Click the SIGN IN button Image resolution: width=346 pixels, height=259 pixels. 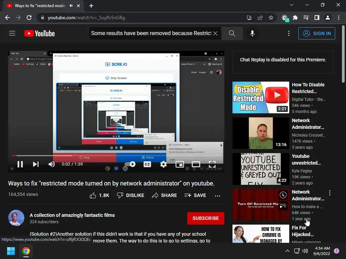(317, 33)
